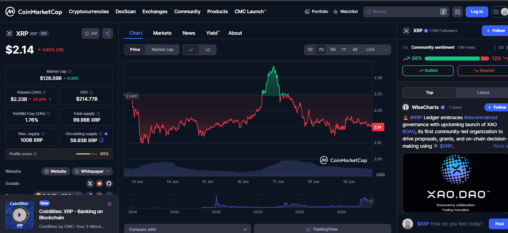Screen dimensions: 508x233
Task: Open the TradingView chart button
Action: [x=322, y=229]
